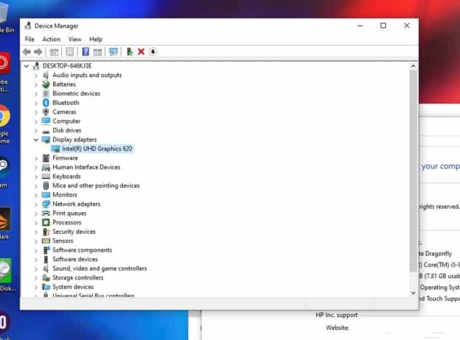Expand Sound, video and game controllers
This screenshot has width=460, height=340.
pyautogui.click(x=36, y=268)
